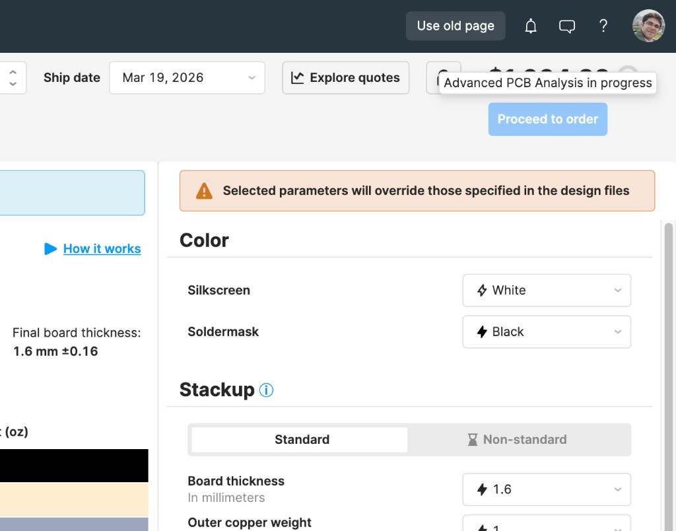676x531 pixels.
Task: Open the chat messages icon
Action: click(566, 26)
